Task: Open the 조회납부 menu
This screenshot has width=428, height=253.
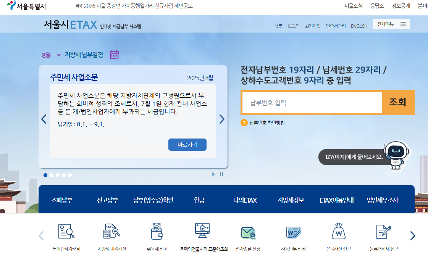Action: tap(62, 200)
